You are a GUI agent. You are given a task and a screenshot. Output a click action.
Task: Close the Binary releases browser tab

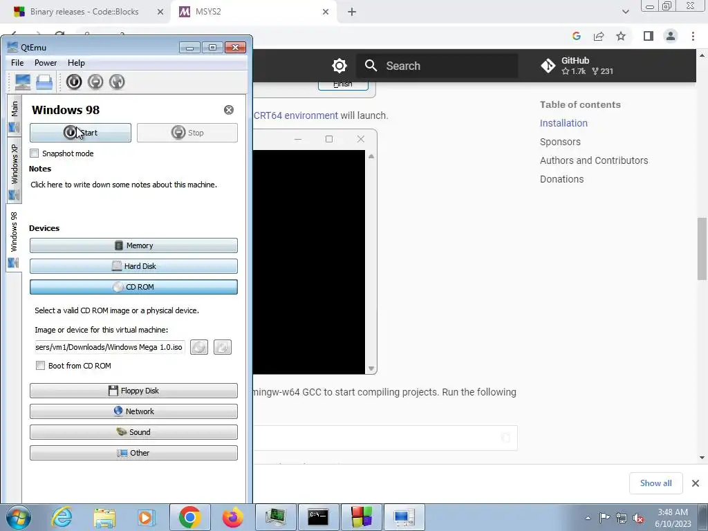pos(160,12)
